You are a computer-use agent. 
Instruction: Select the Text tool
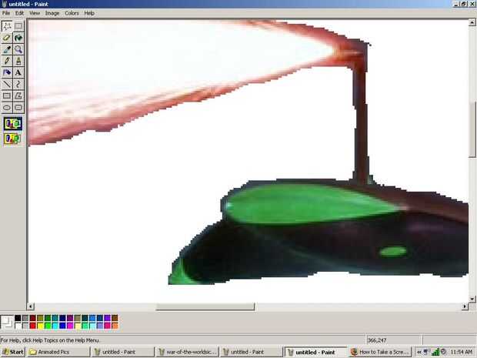pos(18,72)
